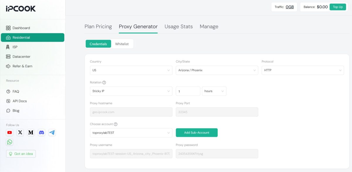The width and height of the screenshot is (352, 172).
Task: Open the API Docs link
Action: pyautogui.click(x=19, y=101)
